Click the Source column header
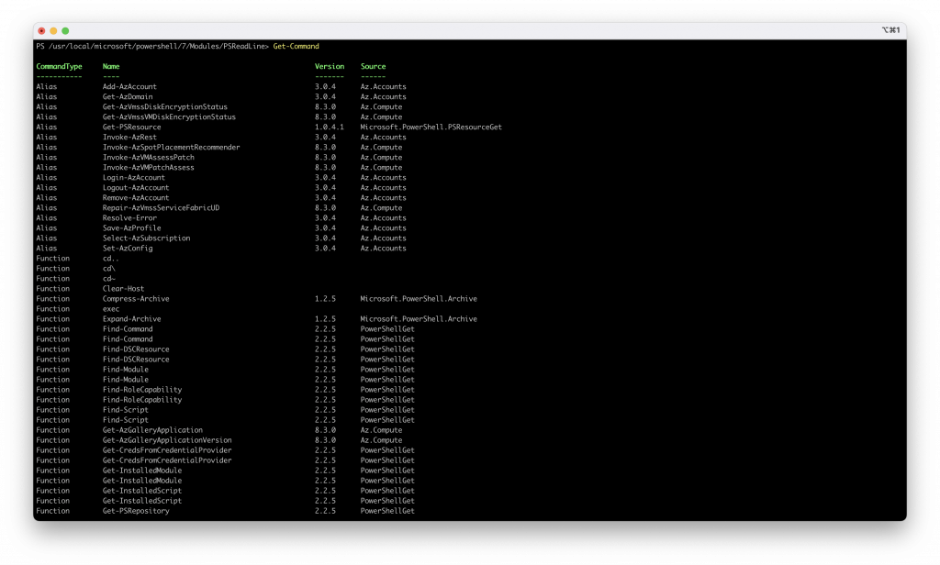The image size is (940, 565). click(373, 67)
